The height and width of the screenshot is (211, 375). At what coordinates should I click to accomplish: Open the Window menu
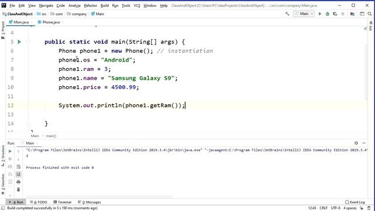150,5
